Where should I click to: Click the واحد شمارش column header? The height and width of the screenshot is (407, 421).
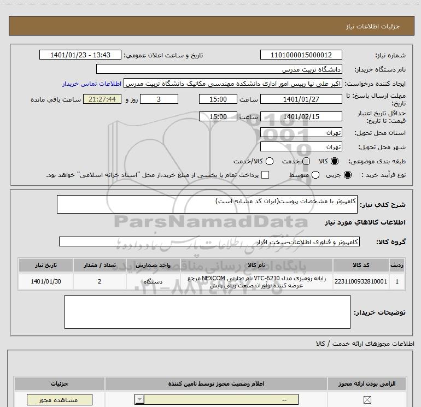(153, 265)
